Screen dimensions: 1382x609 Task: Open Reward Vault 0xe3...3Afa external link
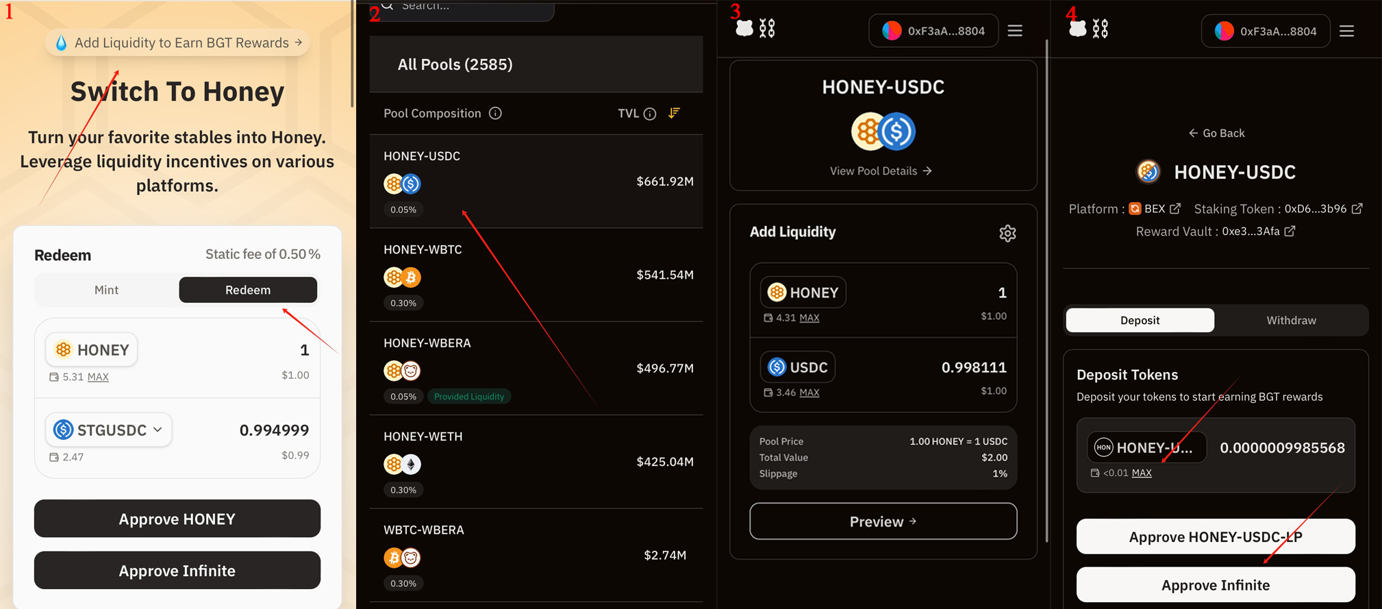point(1290,231)
